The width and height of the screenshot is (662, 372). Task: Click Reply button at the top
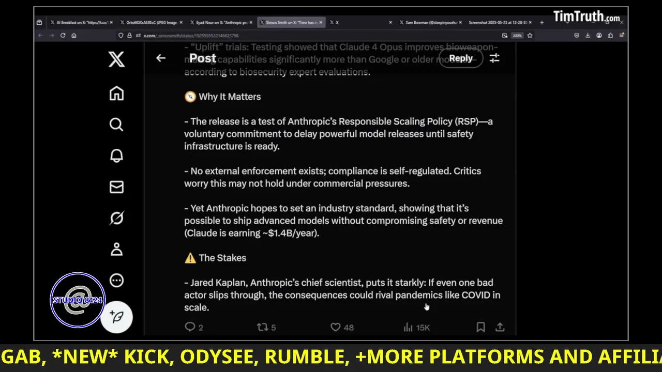click(461, 58)
